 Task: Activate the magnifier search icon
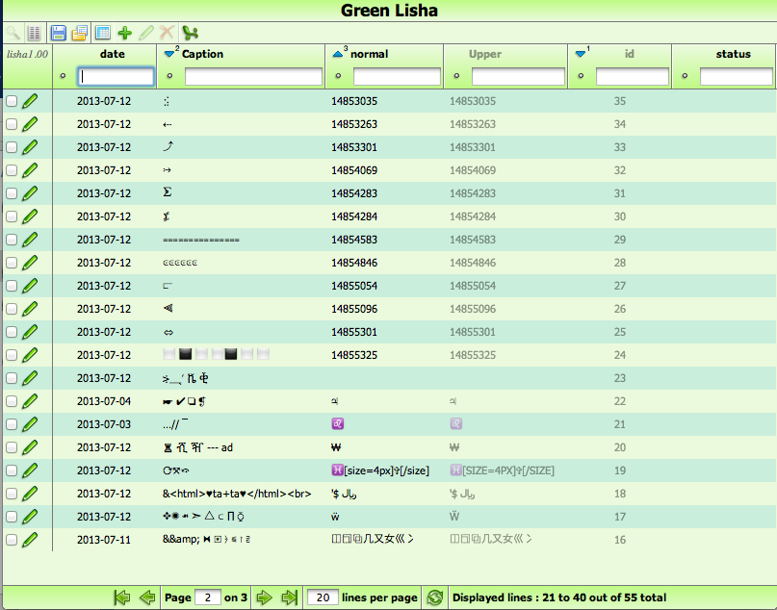(13, 32)
